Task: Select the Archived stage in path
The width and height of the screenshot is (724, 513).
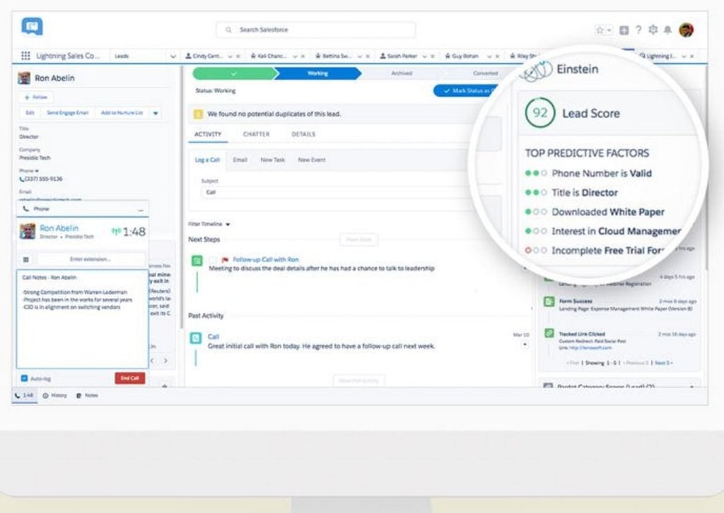Action: [x=402, y=73]
